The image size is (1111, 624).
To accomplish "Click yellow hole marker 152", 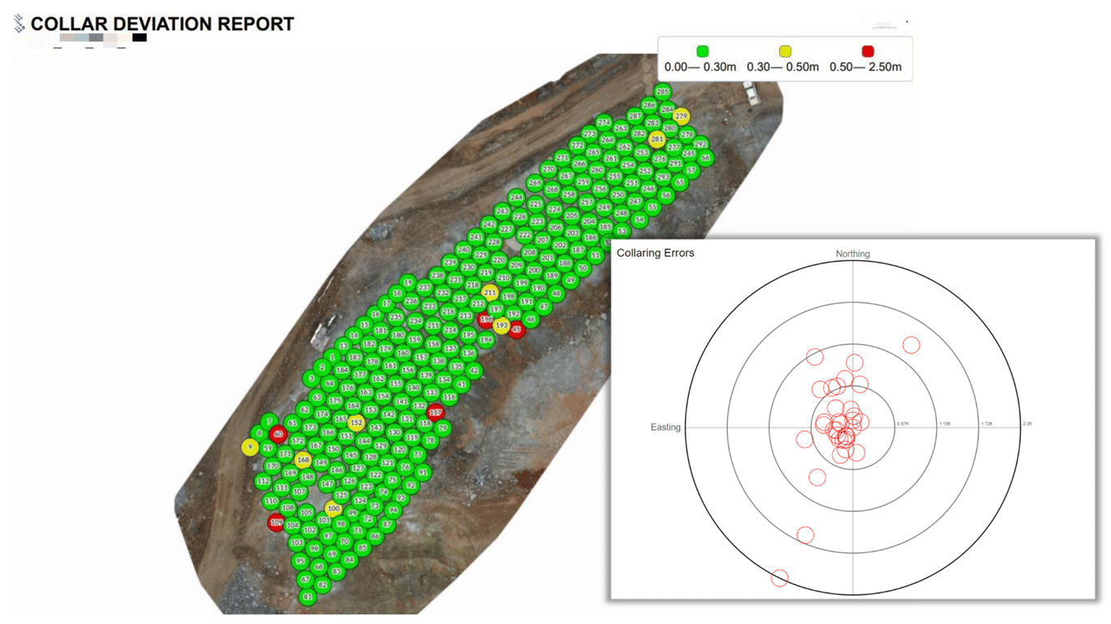I will [356, 422].
